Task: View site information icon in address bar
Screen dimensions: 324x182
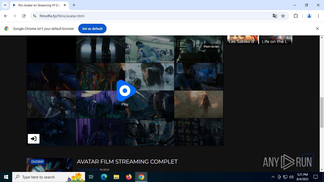Action: point(35,16)
